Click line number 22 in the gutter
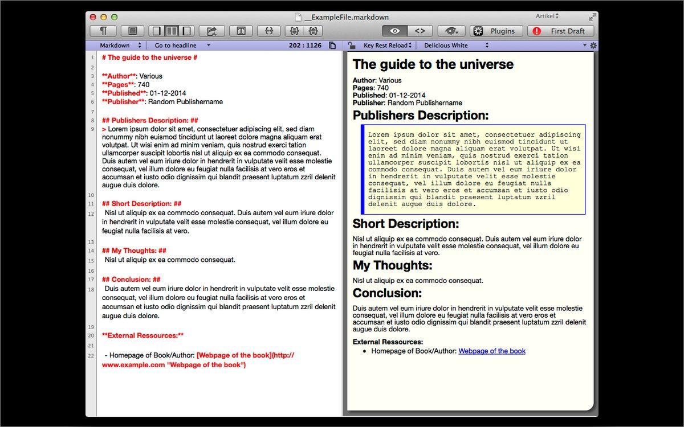 pyautogui.click(x=91, y=356)
